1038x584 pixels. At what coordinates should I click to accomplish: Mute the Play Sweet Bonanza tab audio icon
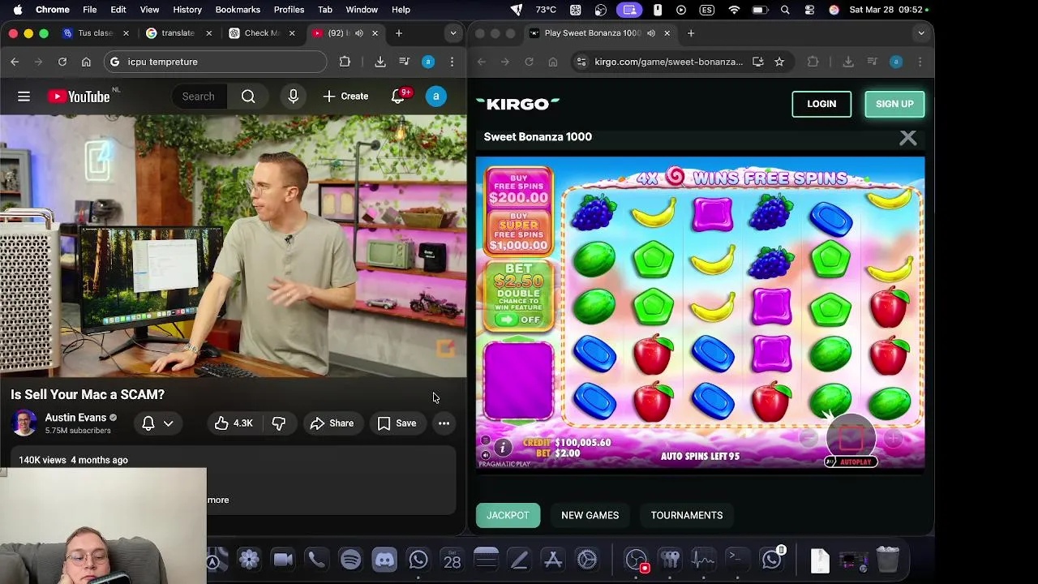coord(651,33)
